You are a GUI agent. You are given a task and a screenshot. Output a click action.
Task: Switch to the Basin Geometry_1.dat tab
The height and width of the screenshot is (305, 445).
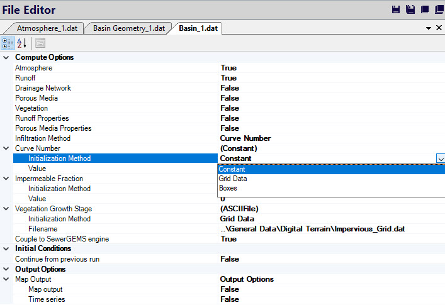(x=128, y=28)
